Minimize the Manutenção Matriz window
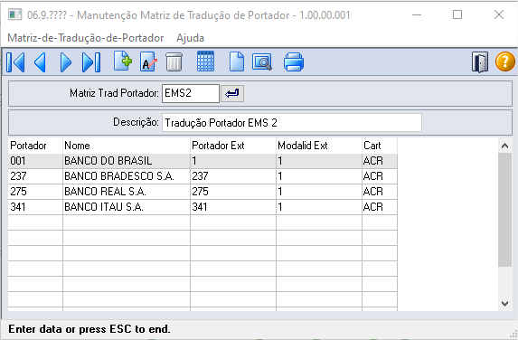 (x=417, y=14)
